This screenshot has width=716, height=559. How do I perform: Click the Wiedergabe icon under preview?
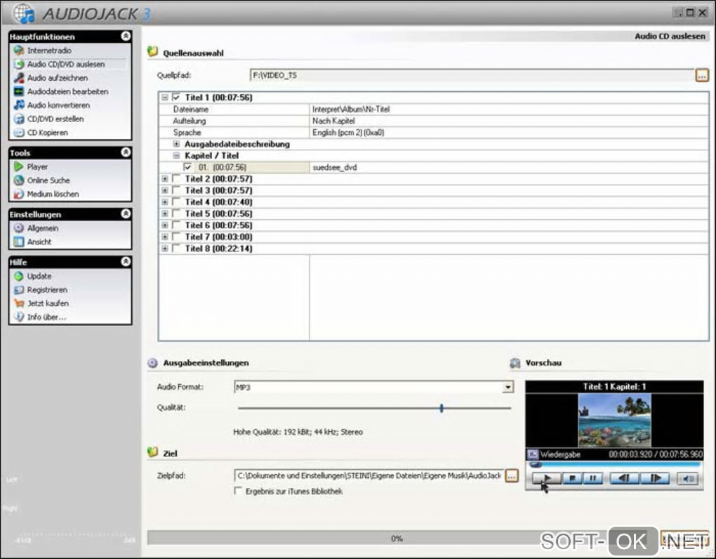(x=533, y=454)
